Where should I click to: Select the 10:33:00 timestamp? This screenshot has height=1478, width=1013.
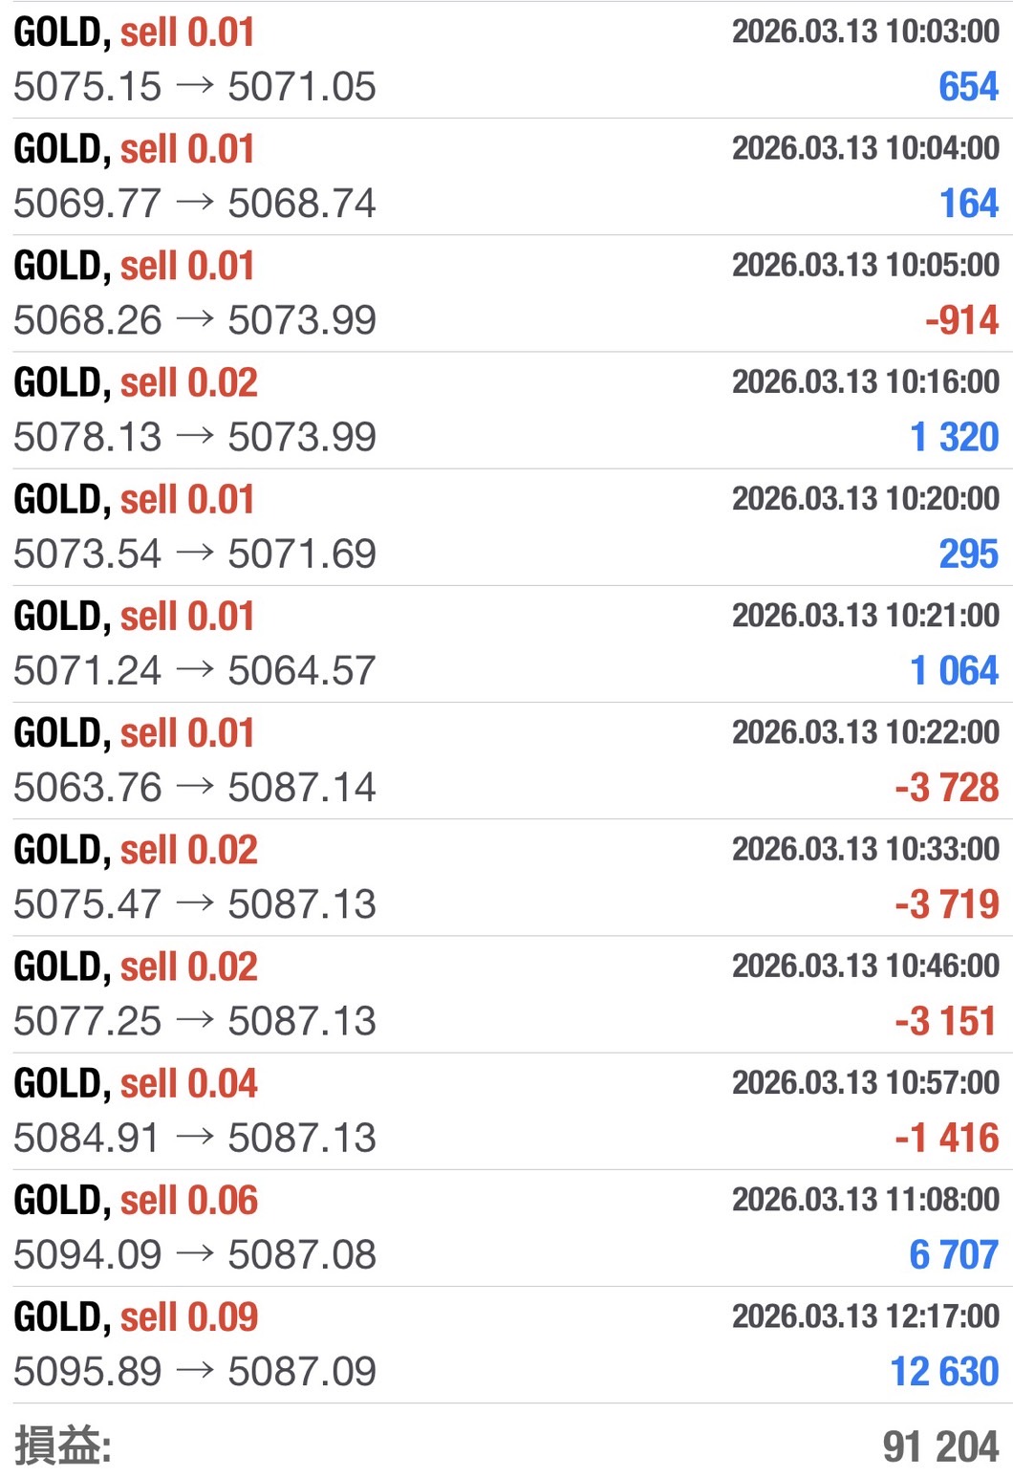pos(865,849)
